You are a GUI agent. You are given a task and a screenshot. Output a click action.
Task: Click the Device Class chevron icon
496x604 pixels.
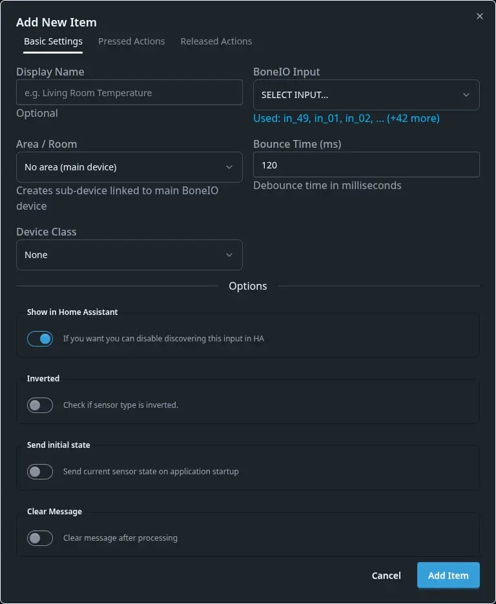pos(229,254)
